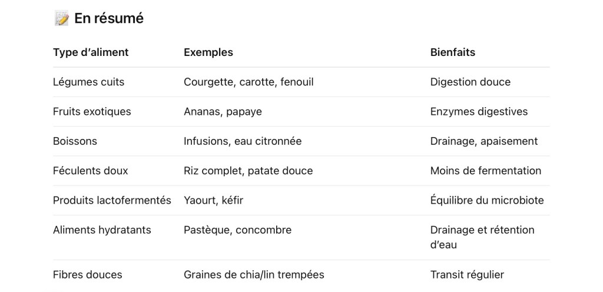The height and width of the screenshot is (292, 603).
Task: Select the "Type d'aliment" column header
Action: click(x=91, y=52)
